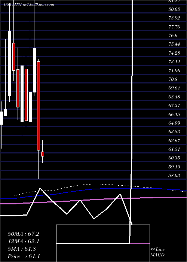Click the 12MA : 62.1 readout

[23, 241]
